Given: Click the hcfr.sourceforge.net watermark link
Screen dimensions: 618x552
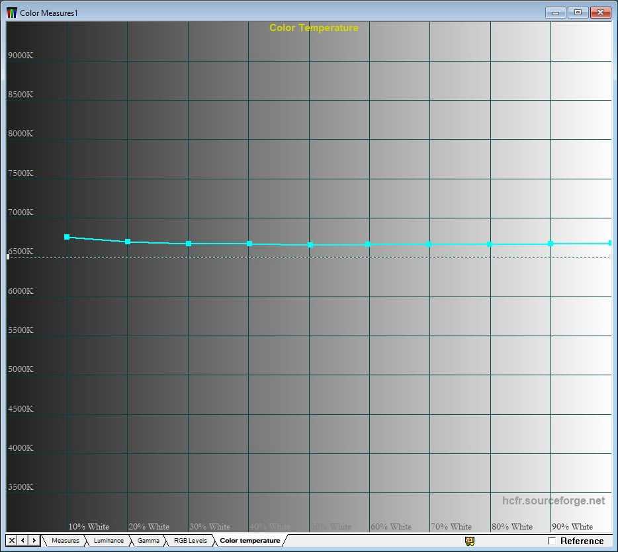Looking at the screenshot, I should tap(553, 501).
